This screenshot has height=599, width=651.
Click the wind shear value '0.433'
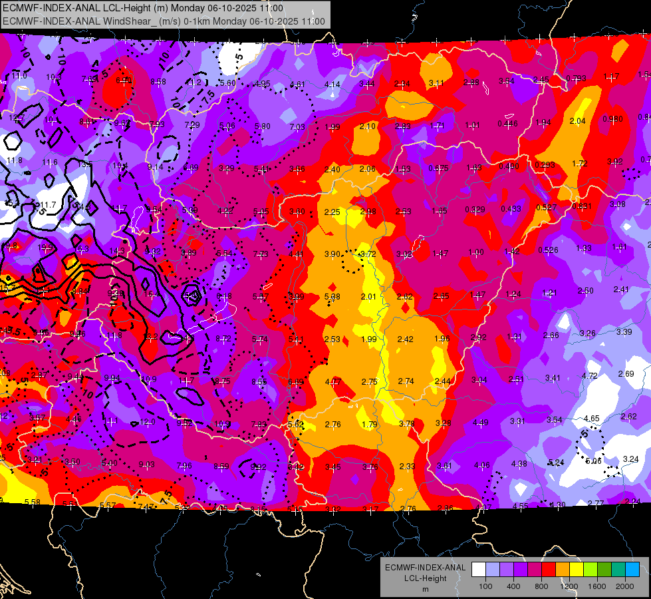point(511,208)
